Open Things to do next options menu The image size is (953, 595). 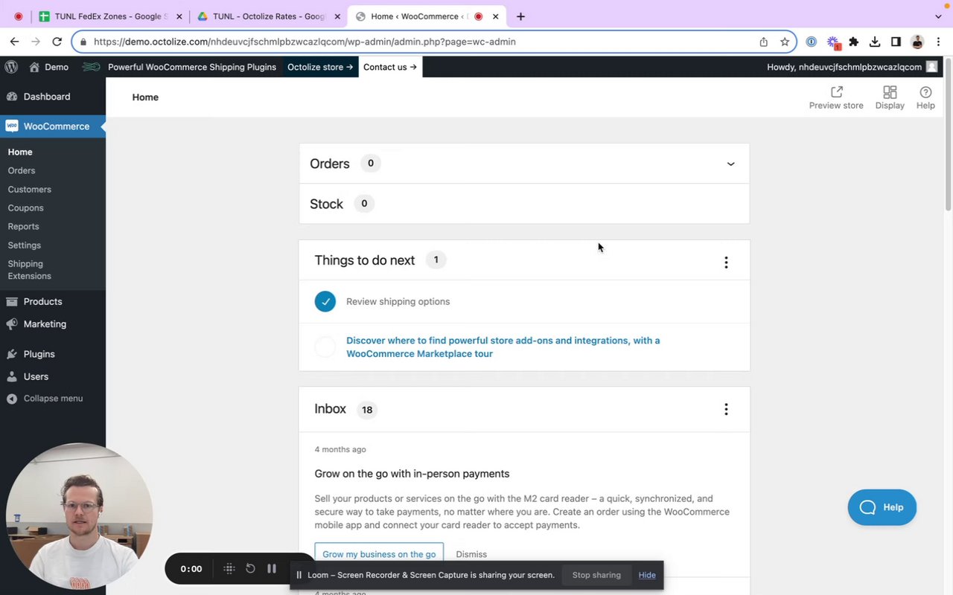(x=726, y=262)
